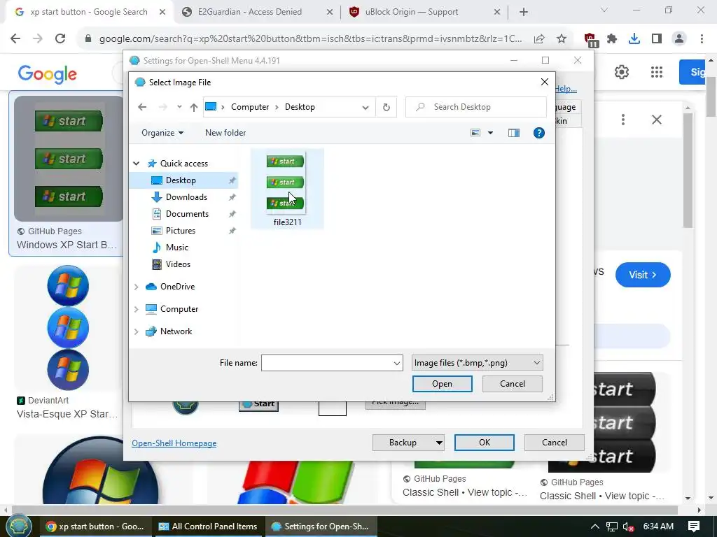Expand the OneDrive tree node
The image size is (717, 537).
(137, 287)
